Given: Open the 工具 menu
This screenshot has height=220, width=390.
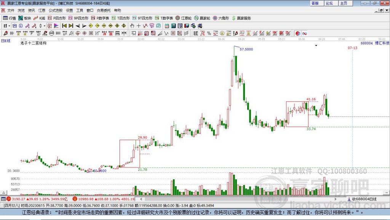Looking at the screenshot, I should (x=80, y=10).
